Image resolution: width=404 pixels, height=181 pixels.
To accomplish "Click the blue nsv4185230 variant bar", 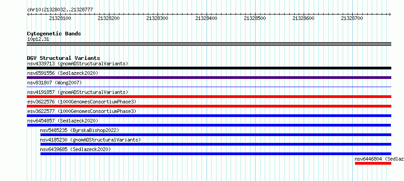I will pyautogui.click(x=216, y=144).
